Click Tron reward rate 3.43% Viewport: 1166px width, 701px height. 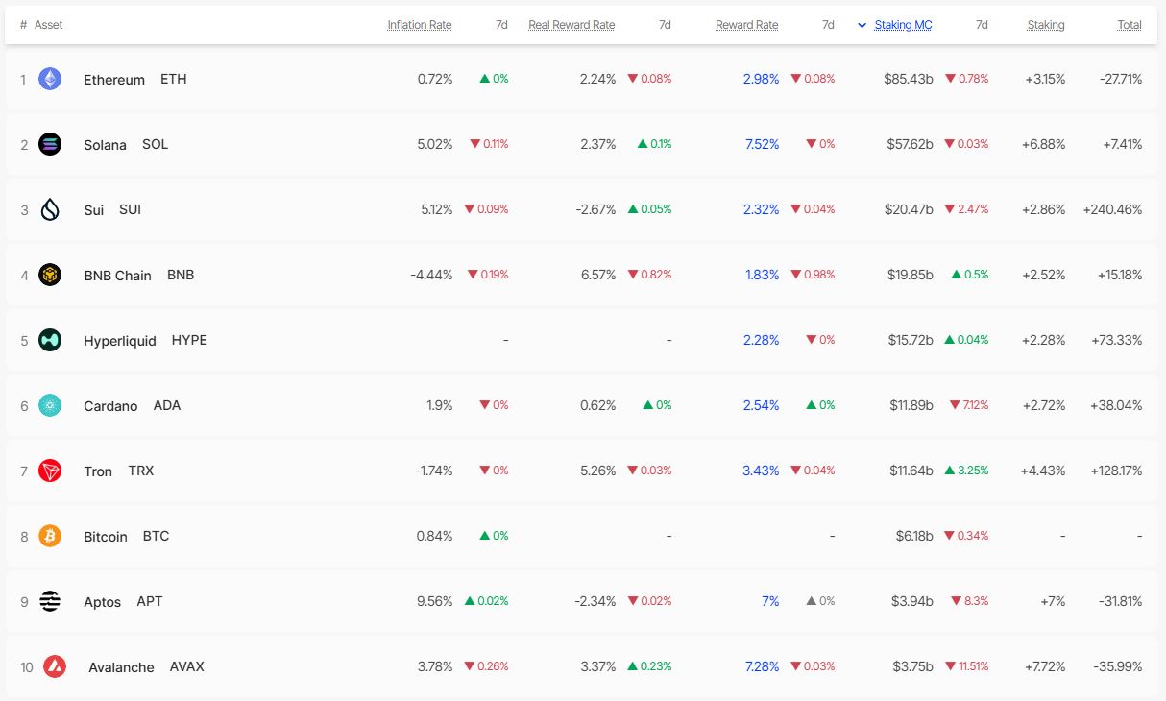tap(761, 471)
